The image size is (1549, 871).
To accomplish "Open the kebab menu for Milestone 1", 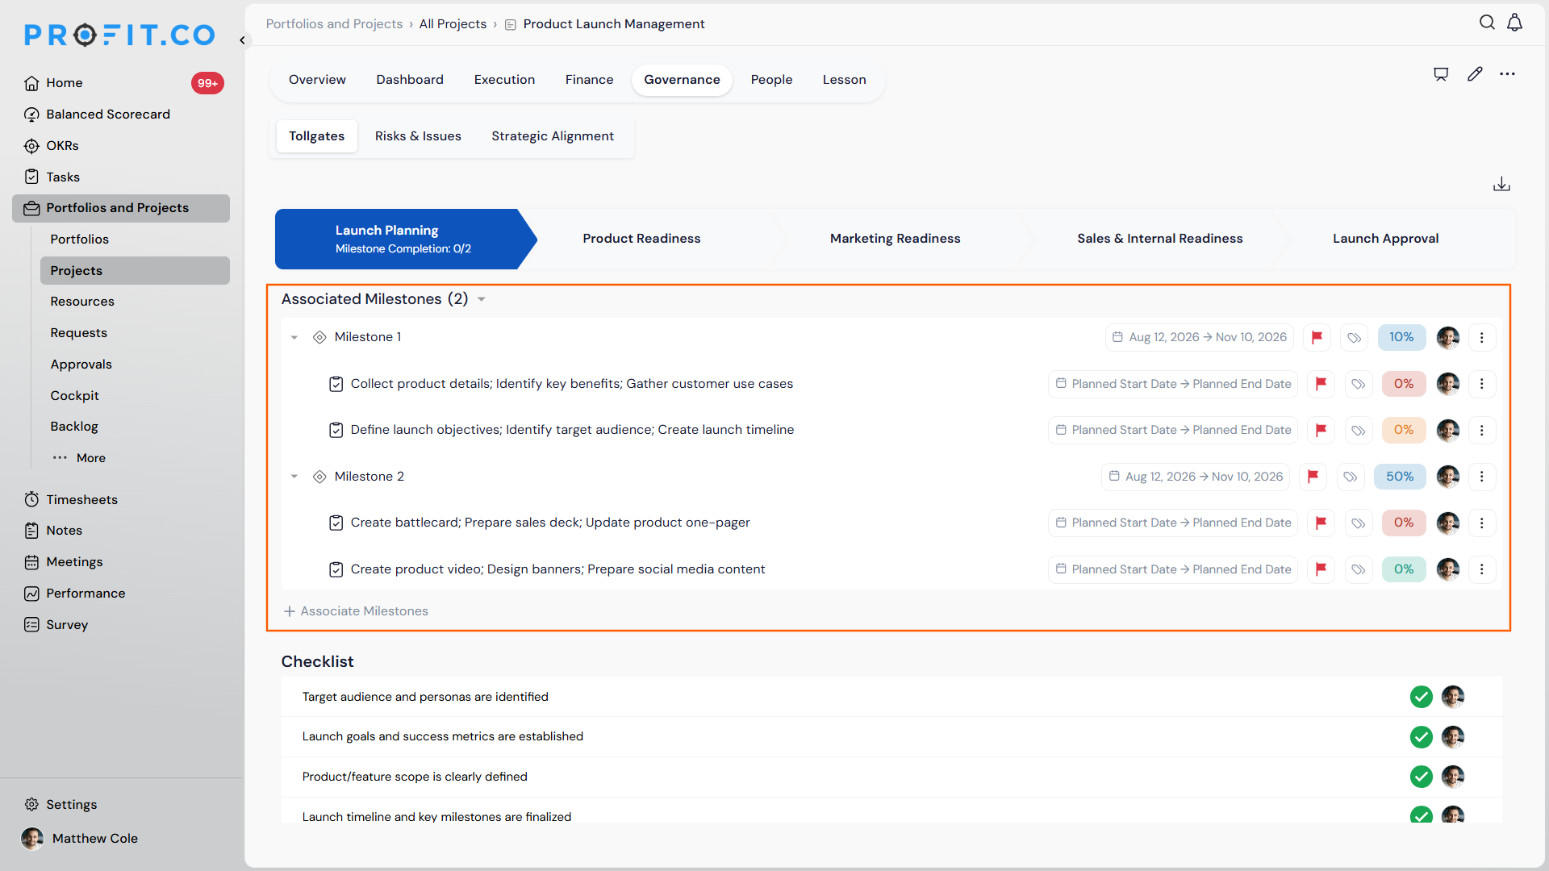I will click(1482, 337).
